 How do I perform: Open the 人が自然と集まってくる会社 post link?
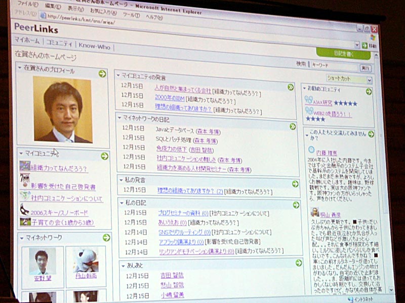(x=183, y=89)
